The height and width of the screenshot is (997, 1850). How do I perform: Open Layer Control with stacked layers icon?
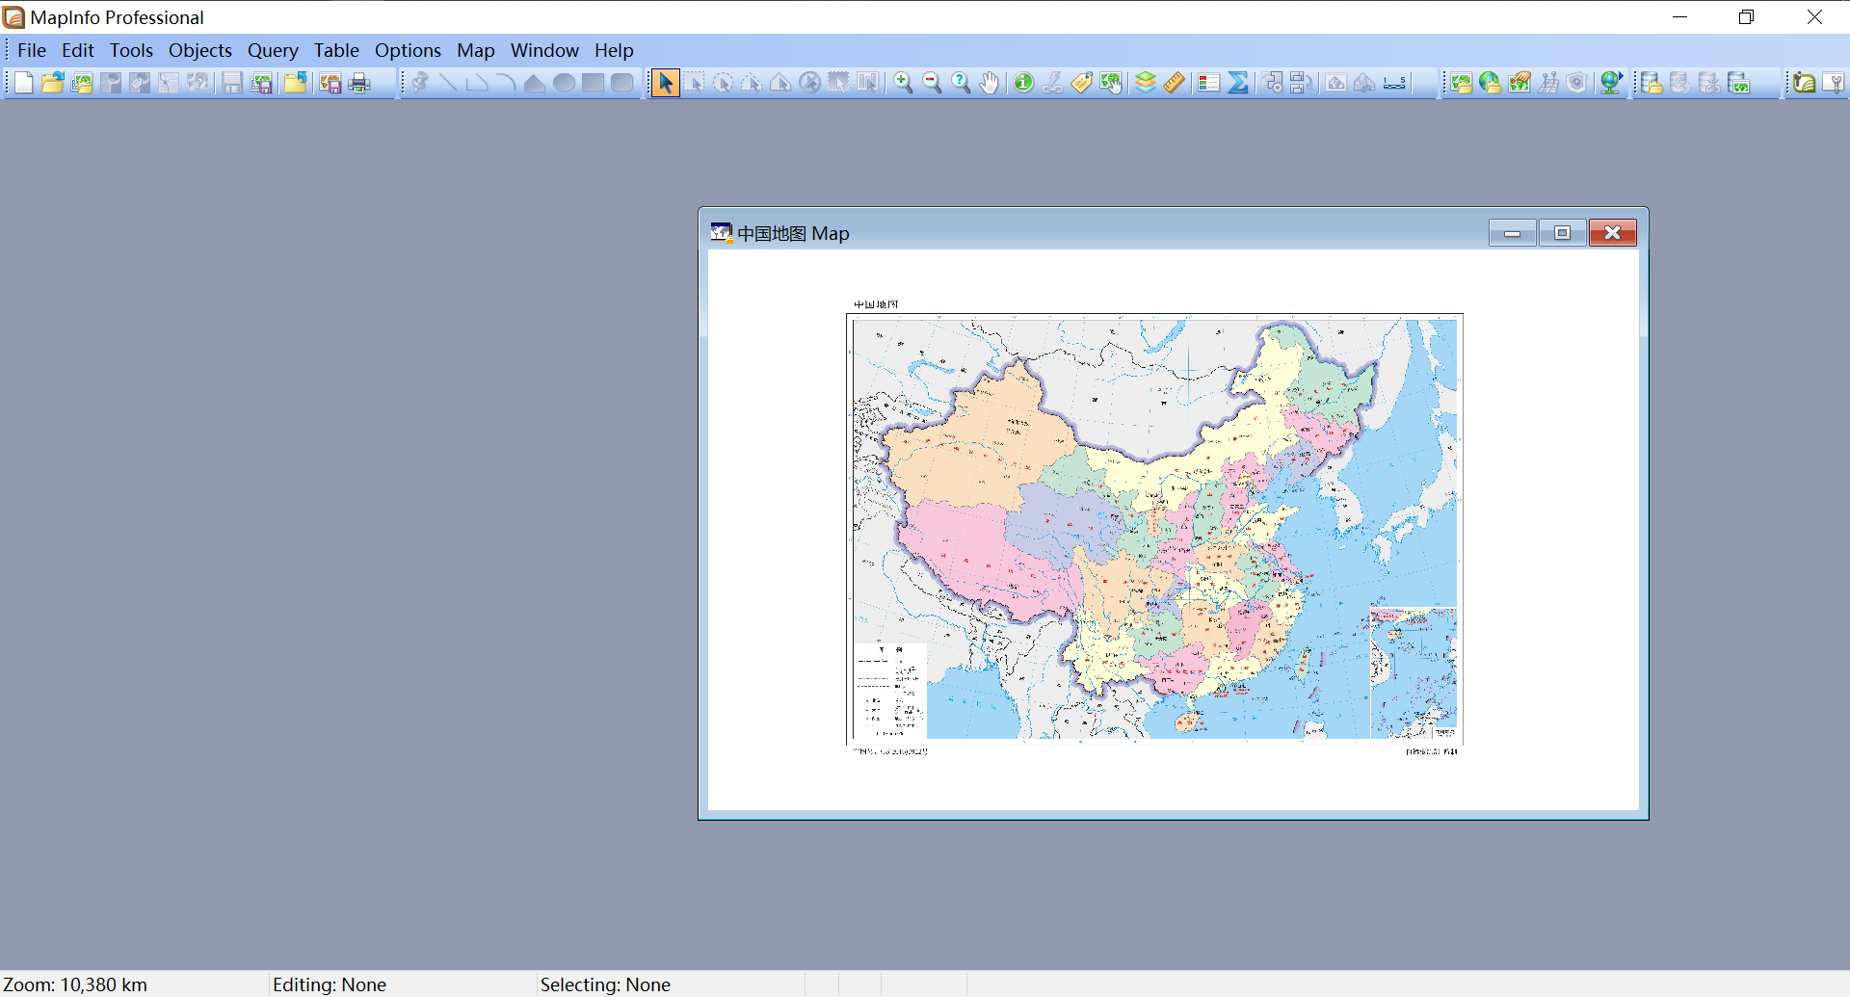point(1145,83)
